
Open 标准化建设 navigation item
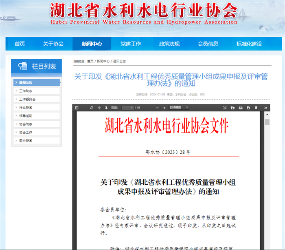click(249, 44)
